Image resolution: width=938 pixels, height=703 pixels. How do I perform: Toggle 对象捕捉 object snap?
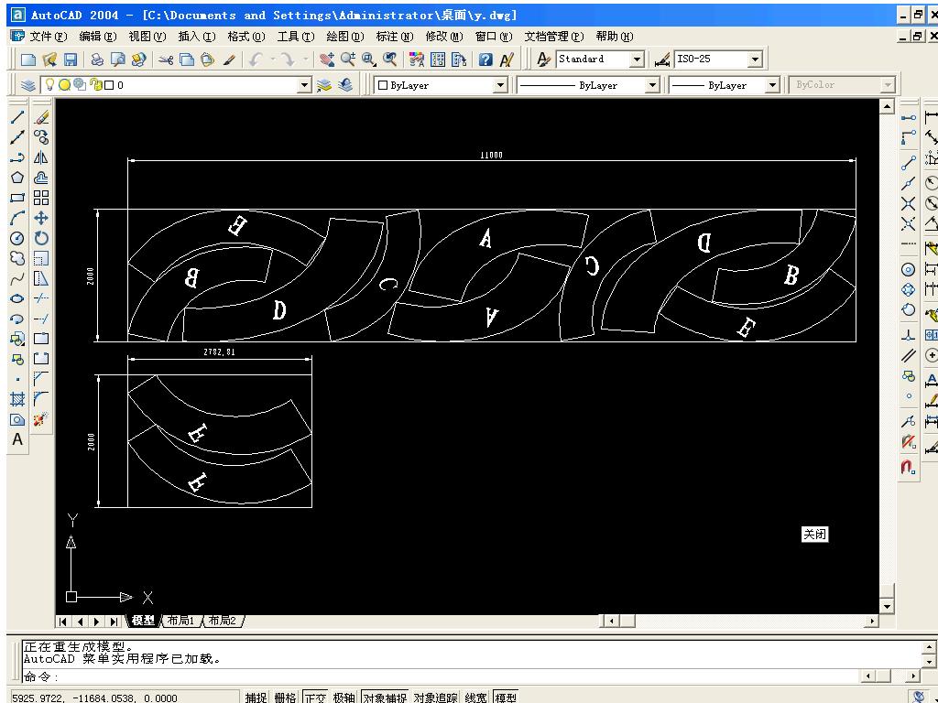click(x=385, y=697)
